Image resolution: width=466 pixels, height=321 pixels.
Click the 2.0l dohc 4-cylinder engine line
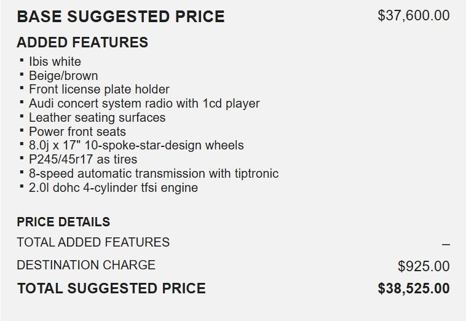tap(113, 188)
